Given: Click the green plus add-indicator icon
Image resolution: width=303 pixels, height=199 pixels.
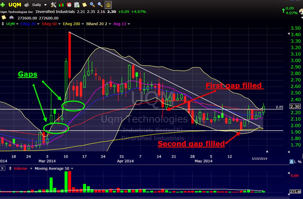Looking at the screenshot, I should pos(3,5).
